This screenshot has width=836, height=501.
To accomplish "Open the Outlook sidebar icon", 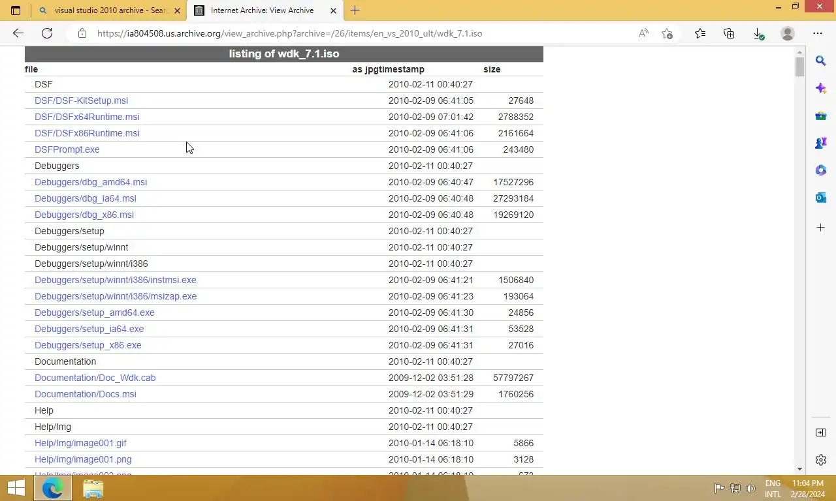I will coord(821,198).
